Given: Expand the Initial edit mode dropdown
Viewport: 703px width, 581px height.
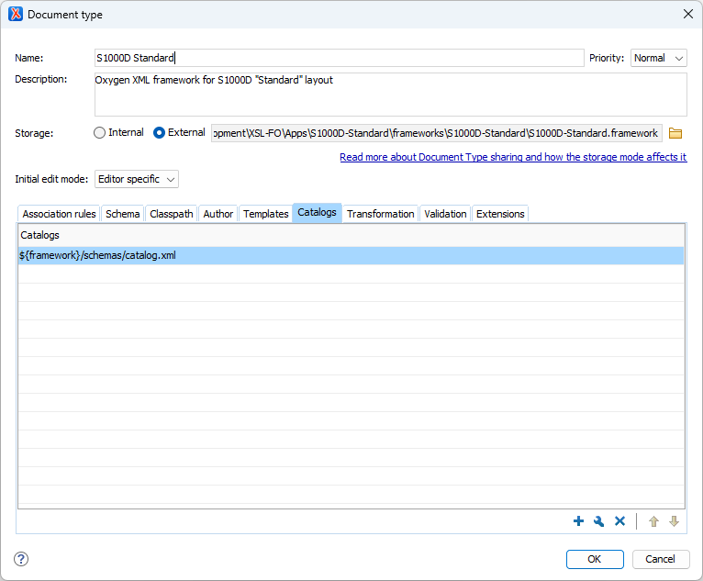Looking at the screenshot, I should 136,179.
